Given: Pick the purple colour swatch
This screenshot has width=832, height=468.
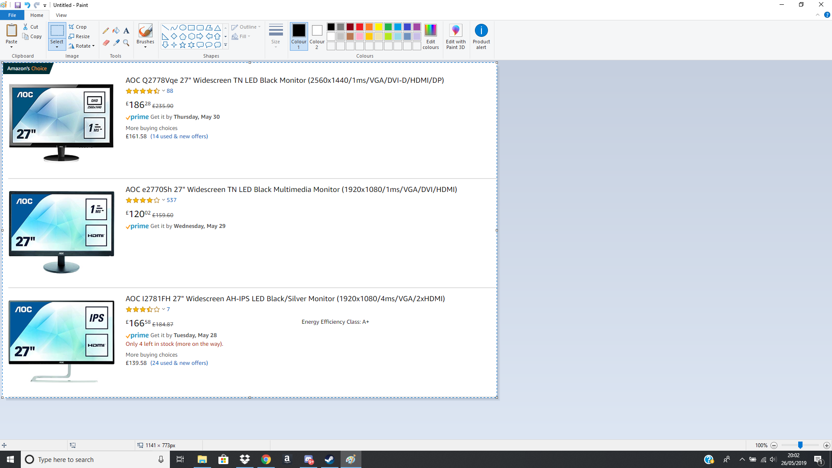Looking at the screenshot, I should click(x=416, y=27).
